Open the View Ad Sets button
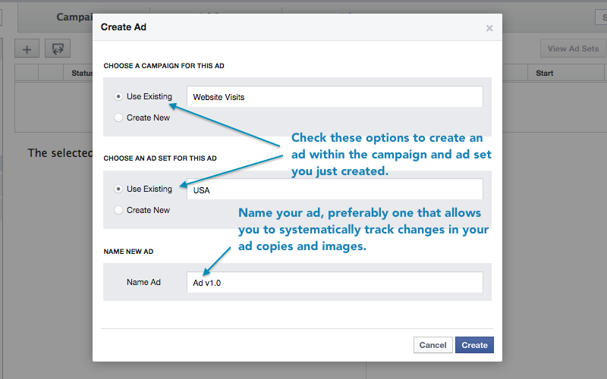The height and width of the screenshot is (379, 607). click(573, 49)
